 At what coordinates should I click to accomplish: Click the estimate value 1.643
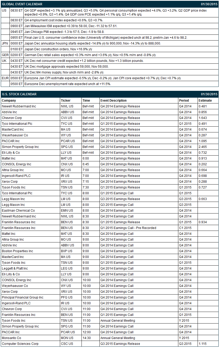click(203, 118)
